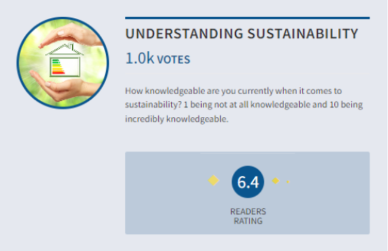Click the blue line above the heading
This screenshot has width=388, height=251.
click(x=247, y=18)
